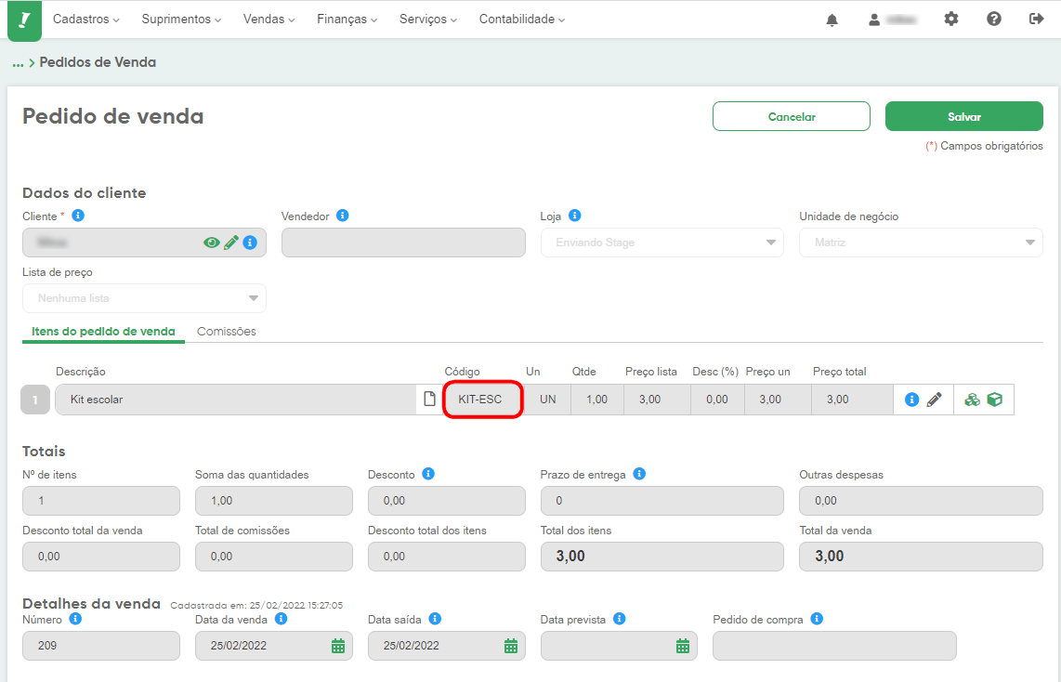Click the Total dos itens field
This screenshot has height=682, width=1061.
[661, 557]
